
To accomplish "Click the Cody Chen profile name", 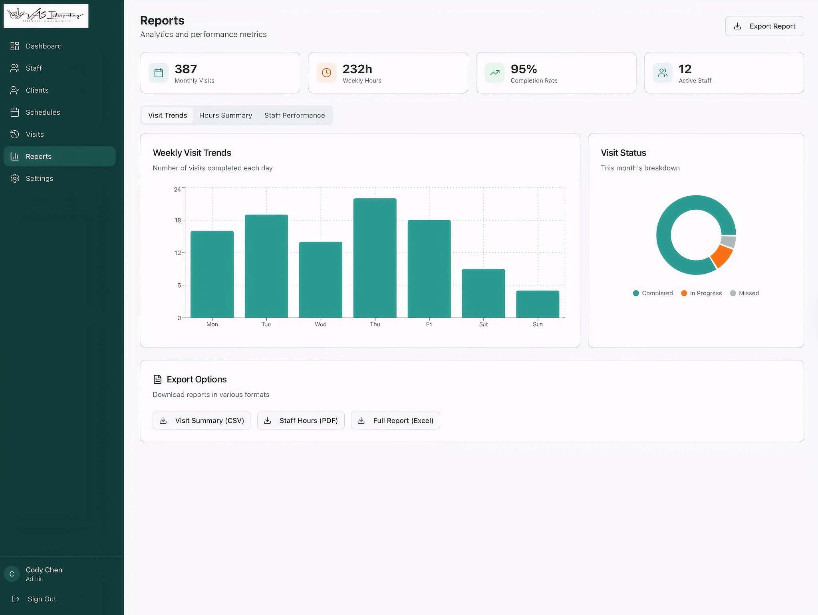I will [44, 570].
